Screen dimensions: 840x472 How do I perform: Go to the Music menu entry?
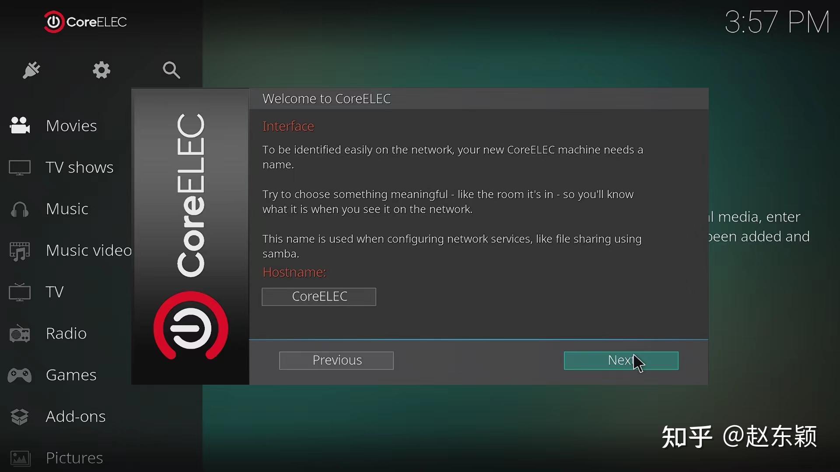tap(67, 209)
